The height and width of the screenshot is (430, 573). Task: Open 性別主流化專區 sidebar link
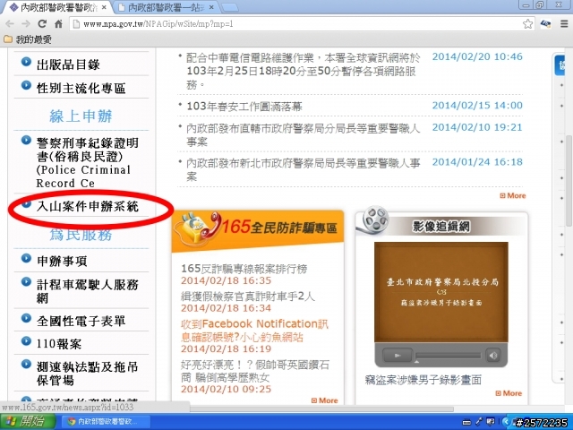pos(81,88)
